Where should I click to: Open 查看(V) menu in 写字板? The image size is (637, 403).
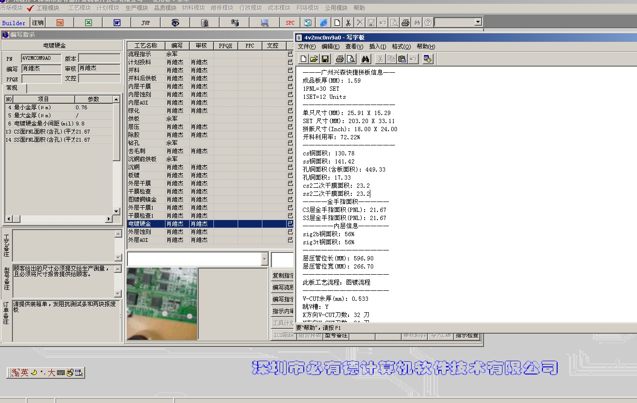tap(354, 47)
